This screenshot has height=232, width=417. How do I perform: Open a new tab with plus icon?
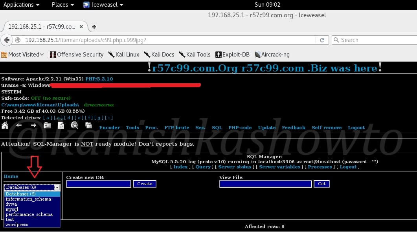(x=94, y=27)
